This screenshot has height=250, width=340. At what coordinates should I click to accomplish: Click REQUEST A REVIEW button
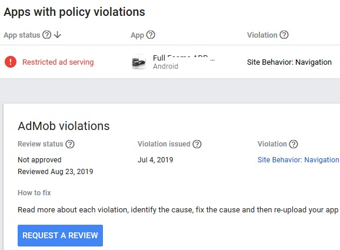click(x=60, y=235)
